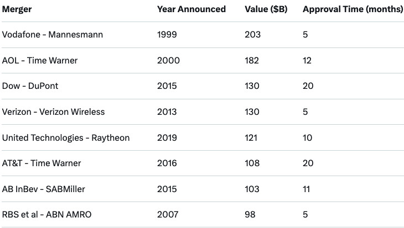This screenshot has height=228, width=404.
Task: Select the AB InBev - SABMiller cell
Action: (x=44, y=189)
